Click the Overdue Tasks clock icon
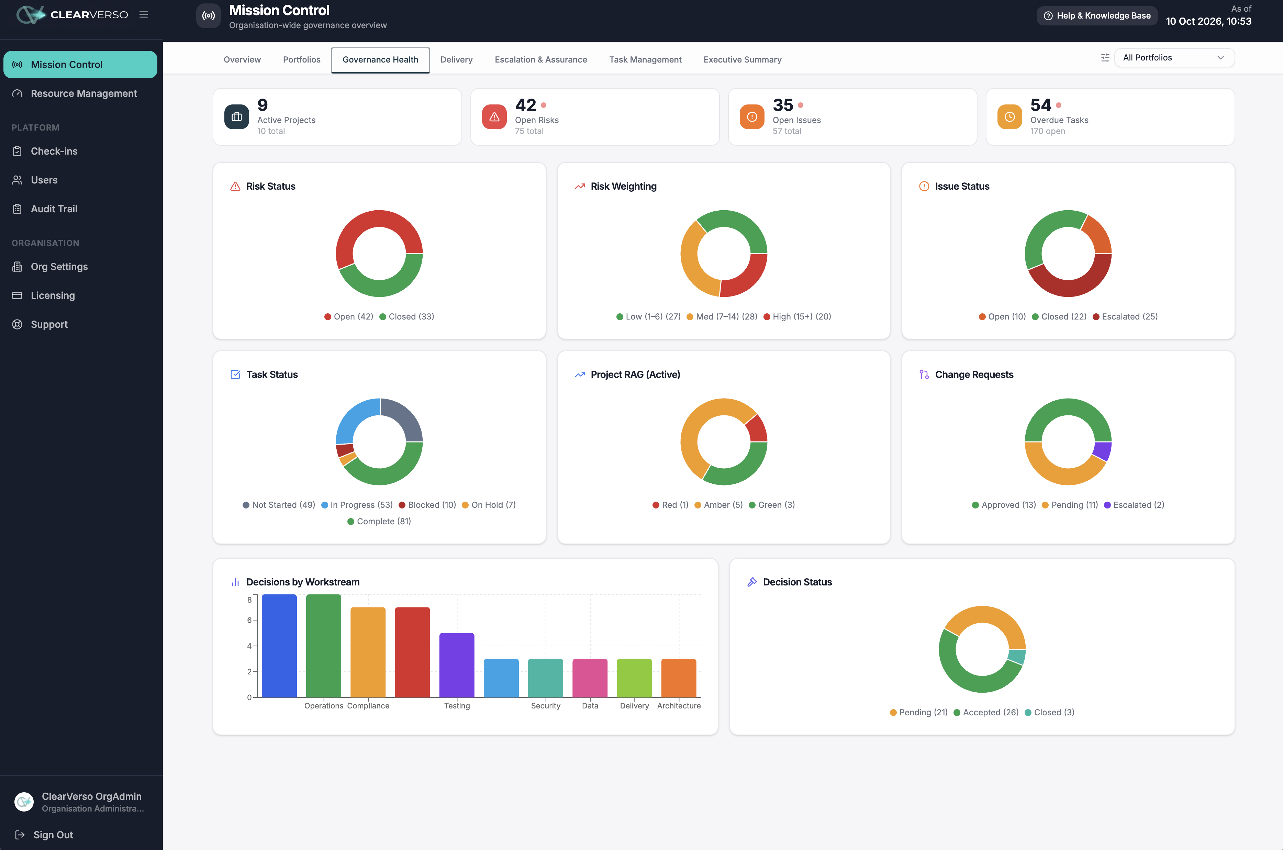 coord(1010,116)
